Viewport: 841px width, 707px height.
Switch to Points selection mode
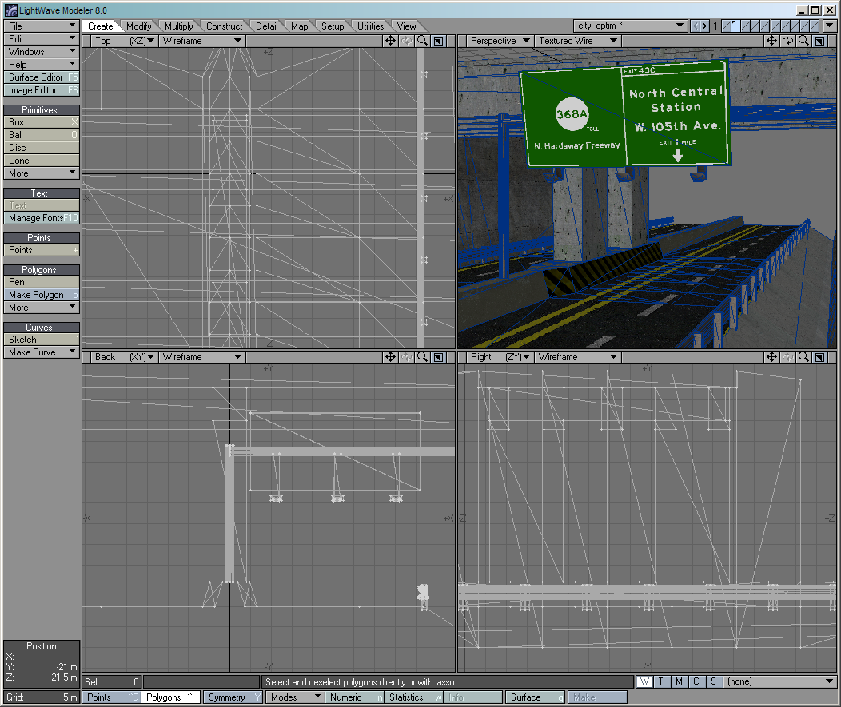point(112,697)
